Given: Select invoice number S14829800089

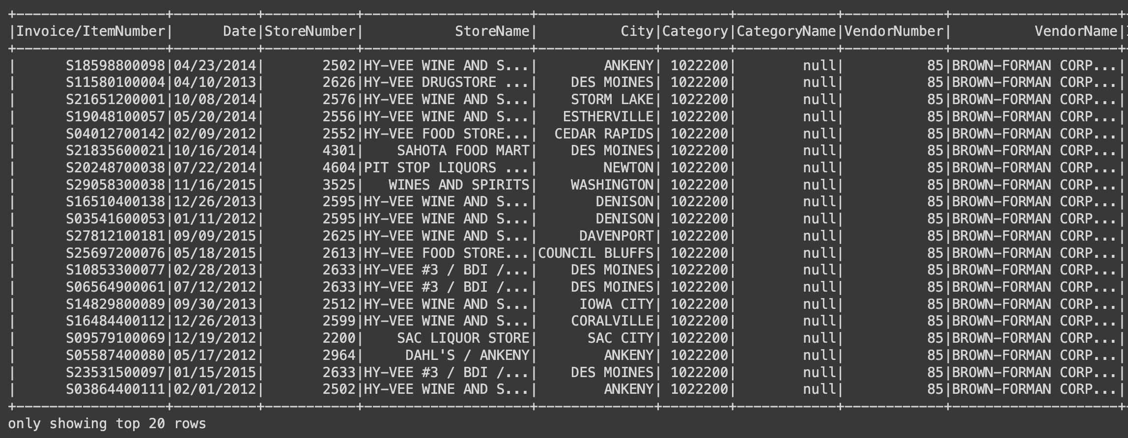Looking at the screenshot, I should pos(116,304).
